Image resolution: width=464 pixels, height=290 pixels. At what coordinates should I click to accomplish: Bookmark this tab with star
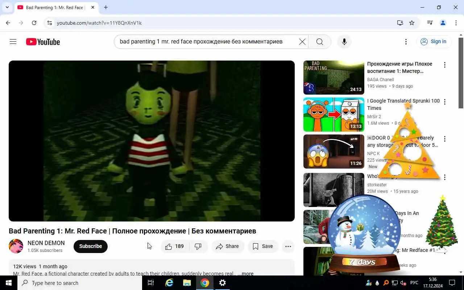coord(412,23)
